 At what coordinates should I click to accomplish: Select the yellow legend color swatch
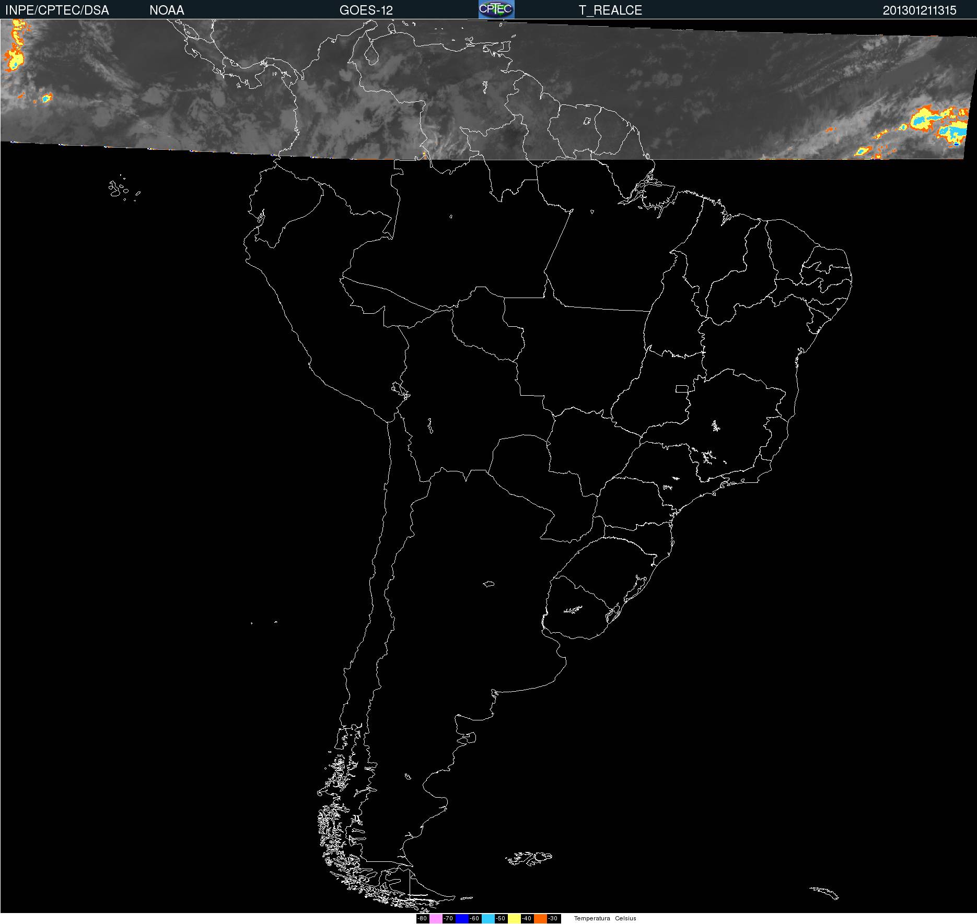(x=514, y=919)
